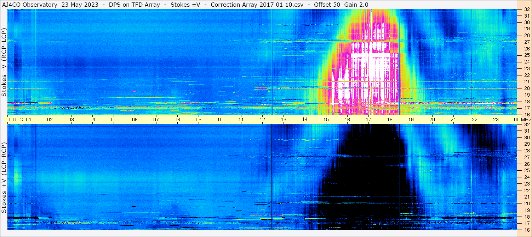Select the 27 MHz label in upper panel

pos(526,42)
